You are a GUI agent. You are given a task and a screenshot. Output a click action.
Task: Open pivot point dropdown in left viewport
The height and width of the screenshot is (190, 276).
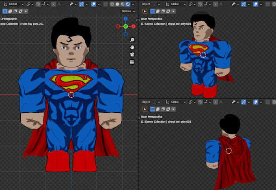tap(30, 4)
